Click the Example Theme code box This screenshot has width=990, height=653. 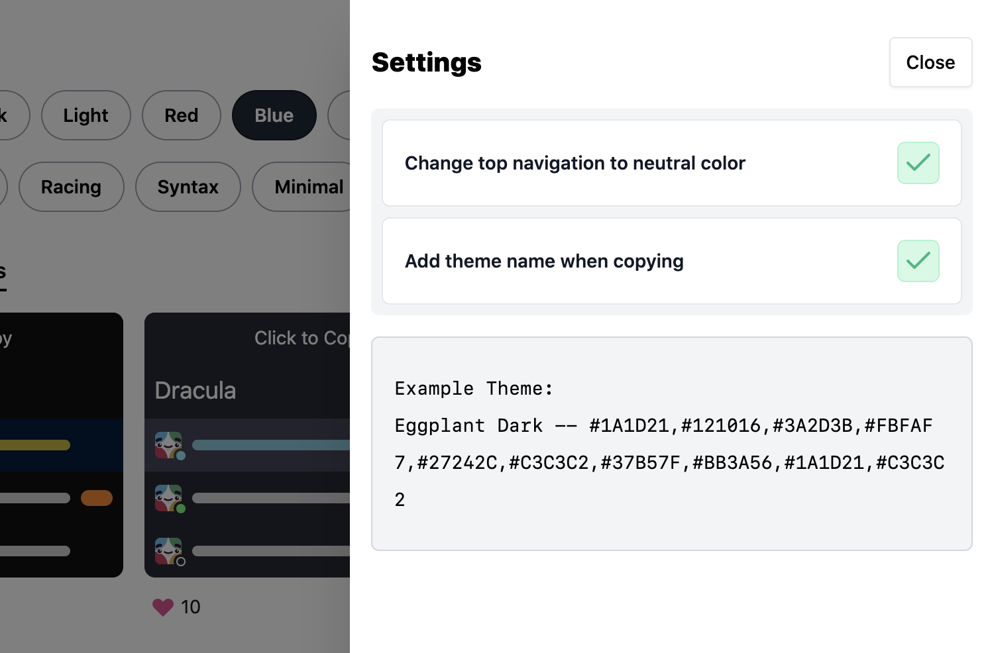671,444
